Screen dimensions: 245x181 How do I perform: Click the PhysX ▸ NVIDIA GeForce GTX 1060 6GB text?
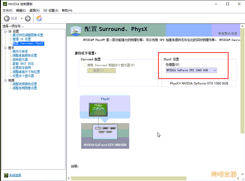199,83
